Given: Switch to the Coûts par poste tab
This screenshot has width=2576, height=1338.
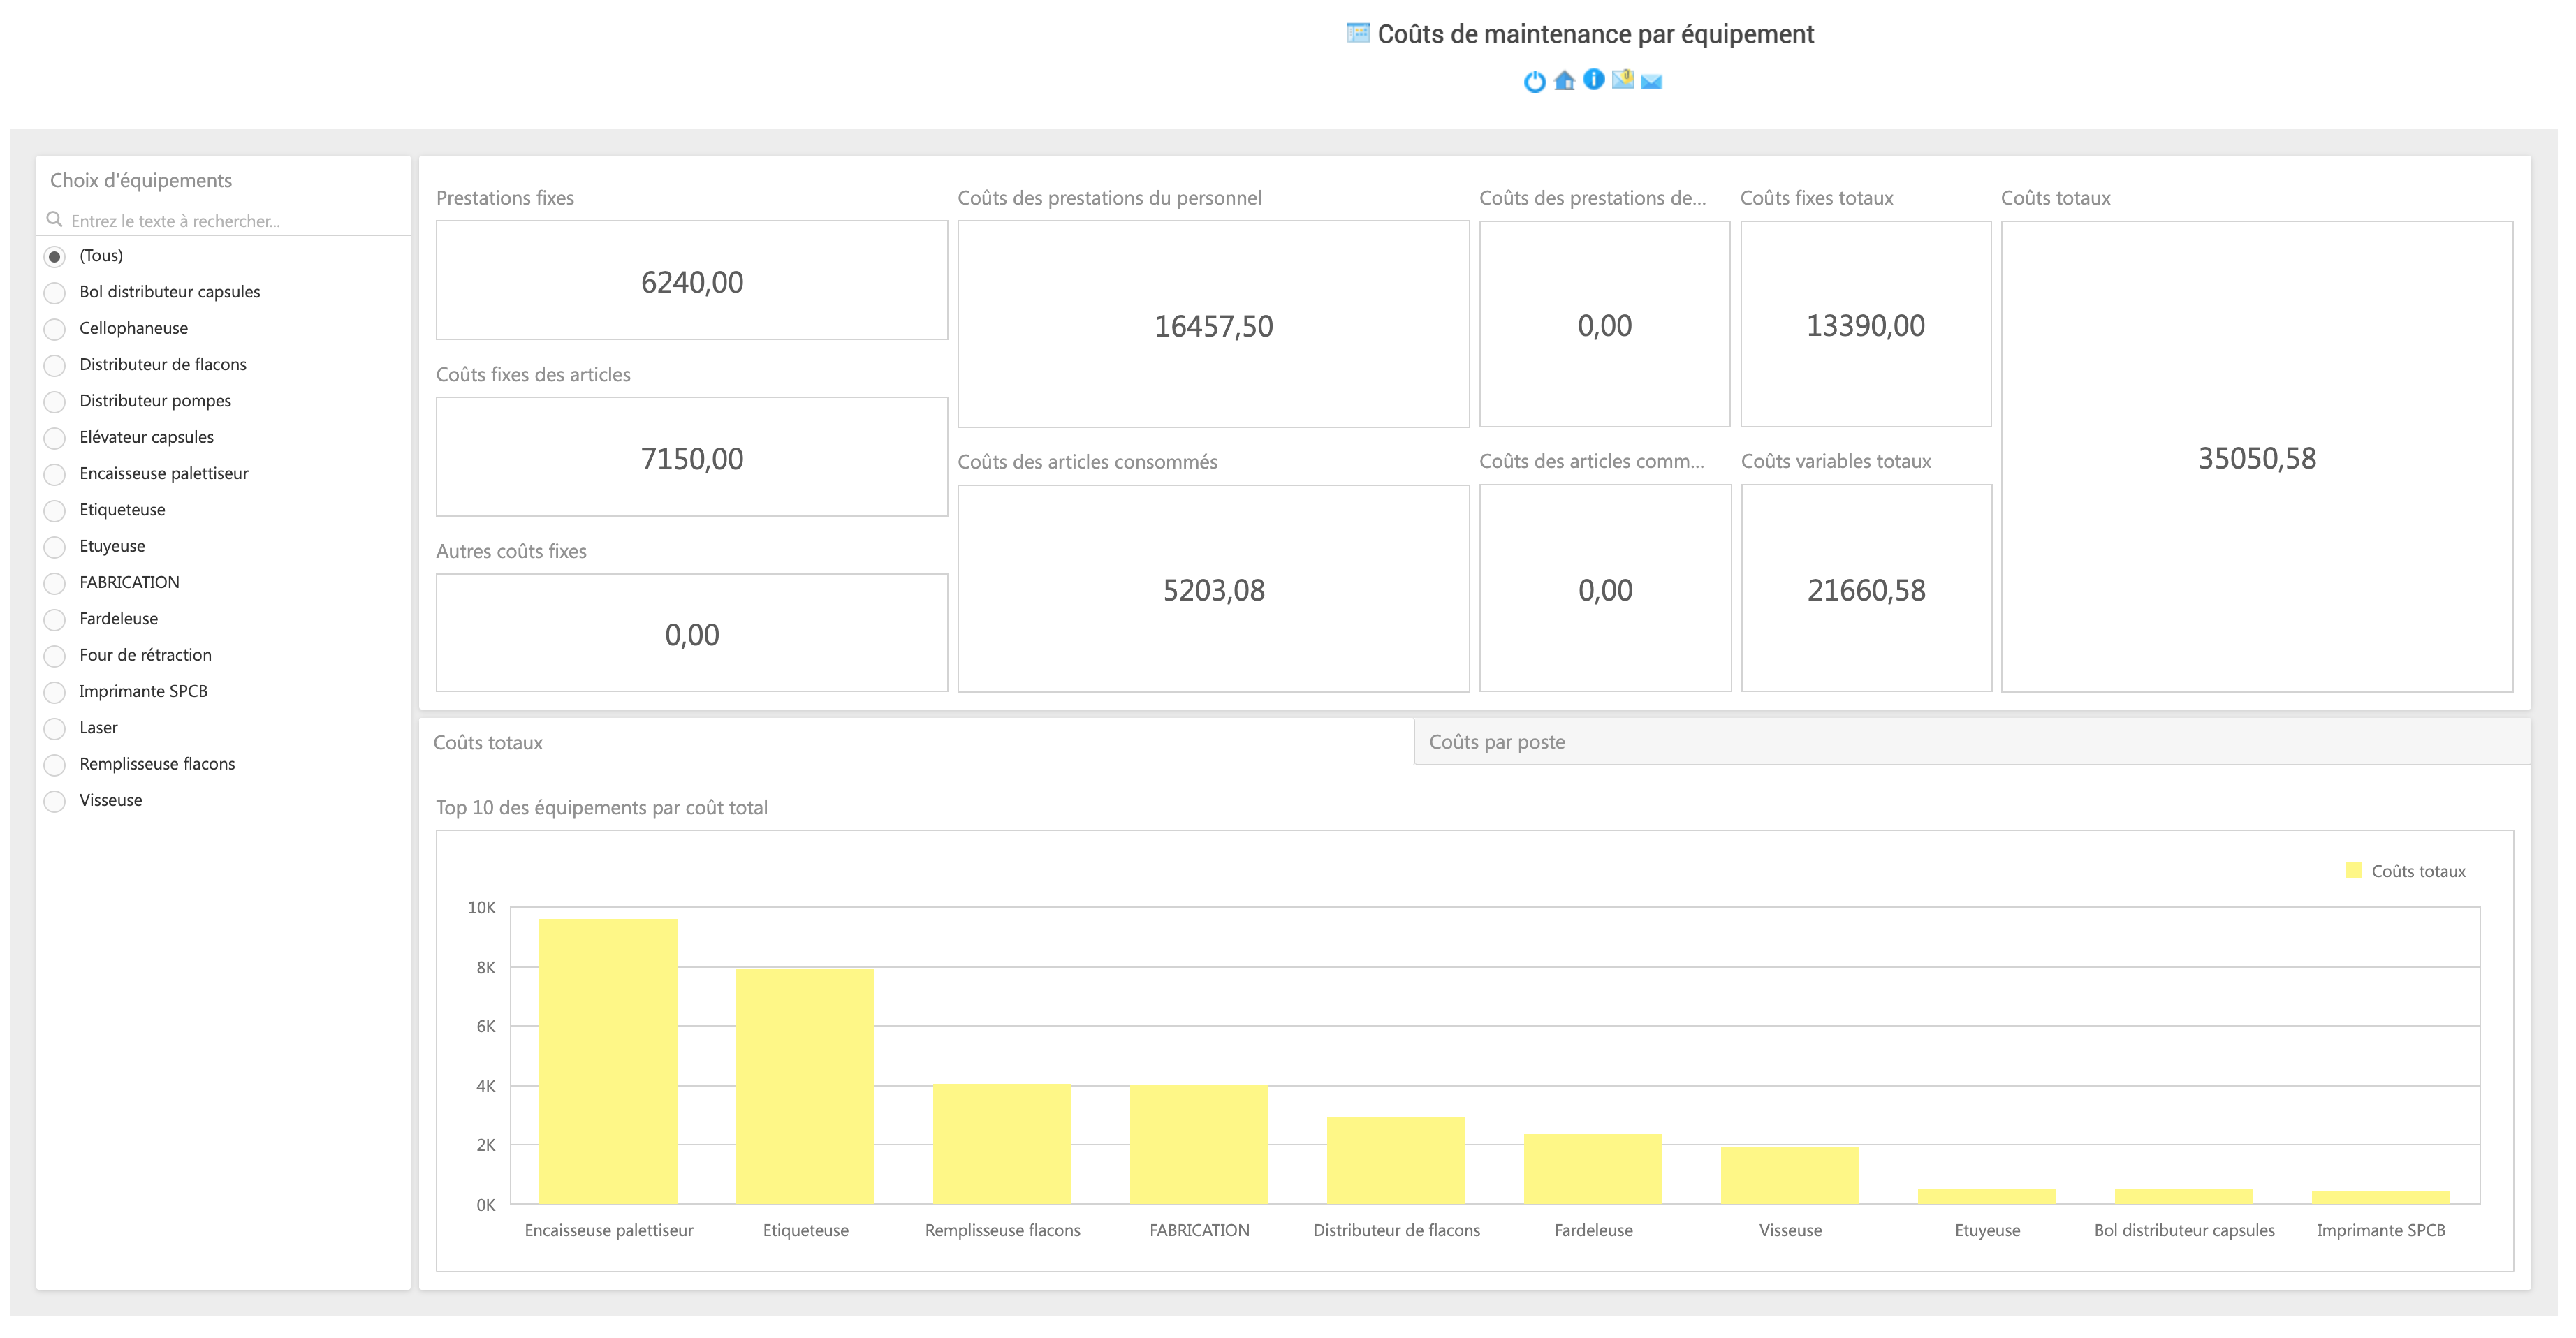Looking at the screenshot, I should click(x=1496, y=742).
